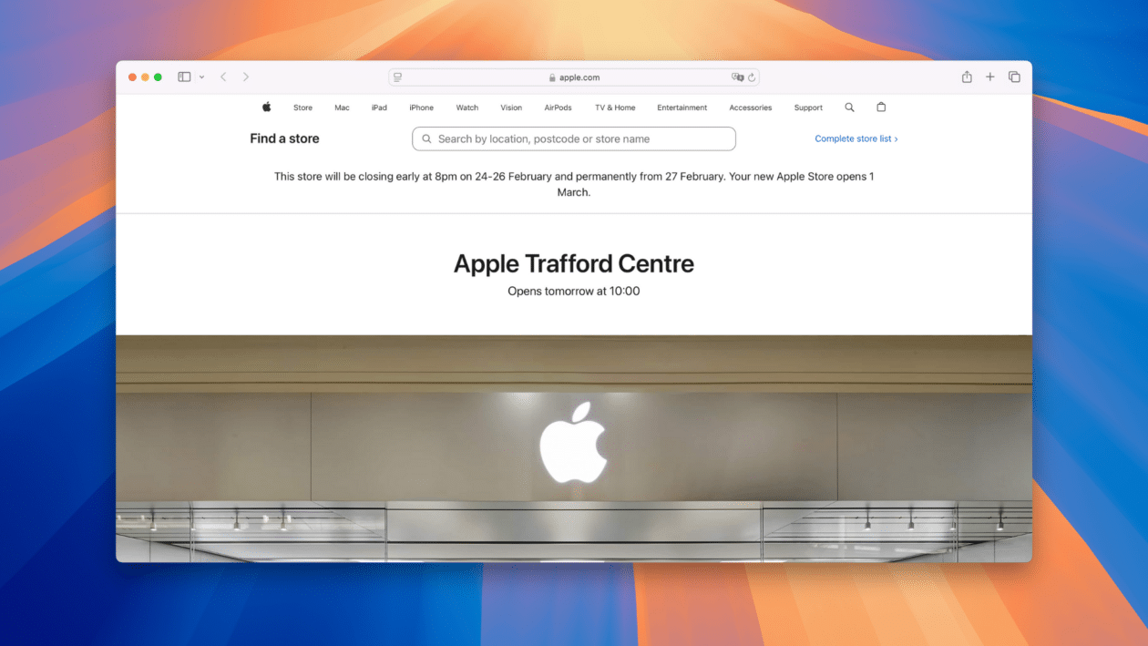Click the store front photo
The image size is (1148, 646).
574,448
